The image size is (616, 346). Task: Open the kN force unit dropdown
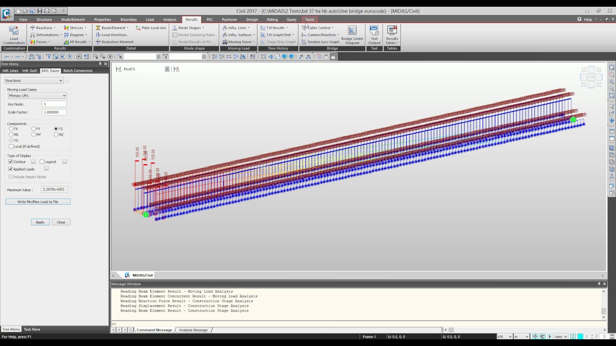505,337
